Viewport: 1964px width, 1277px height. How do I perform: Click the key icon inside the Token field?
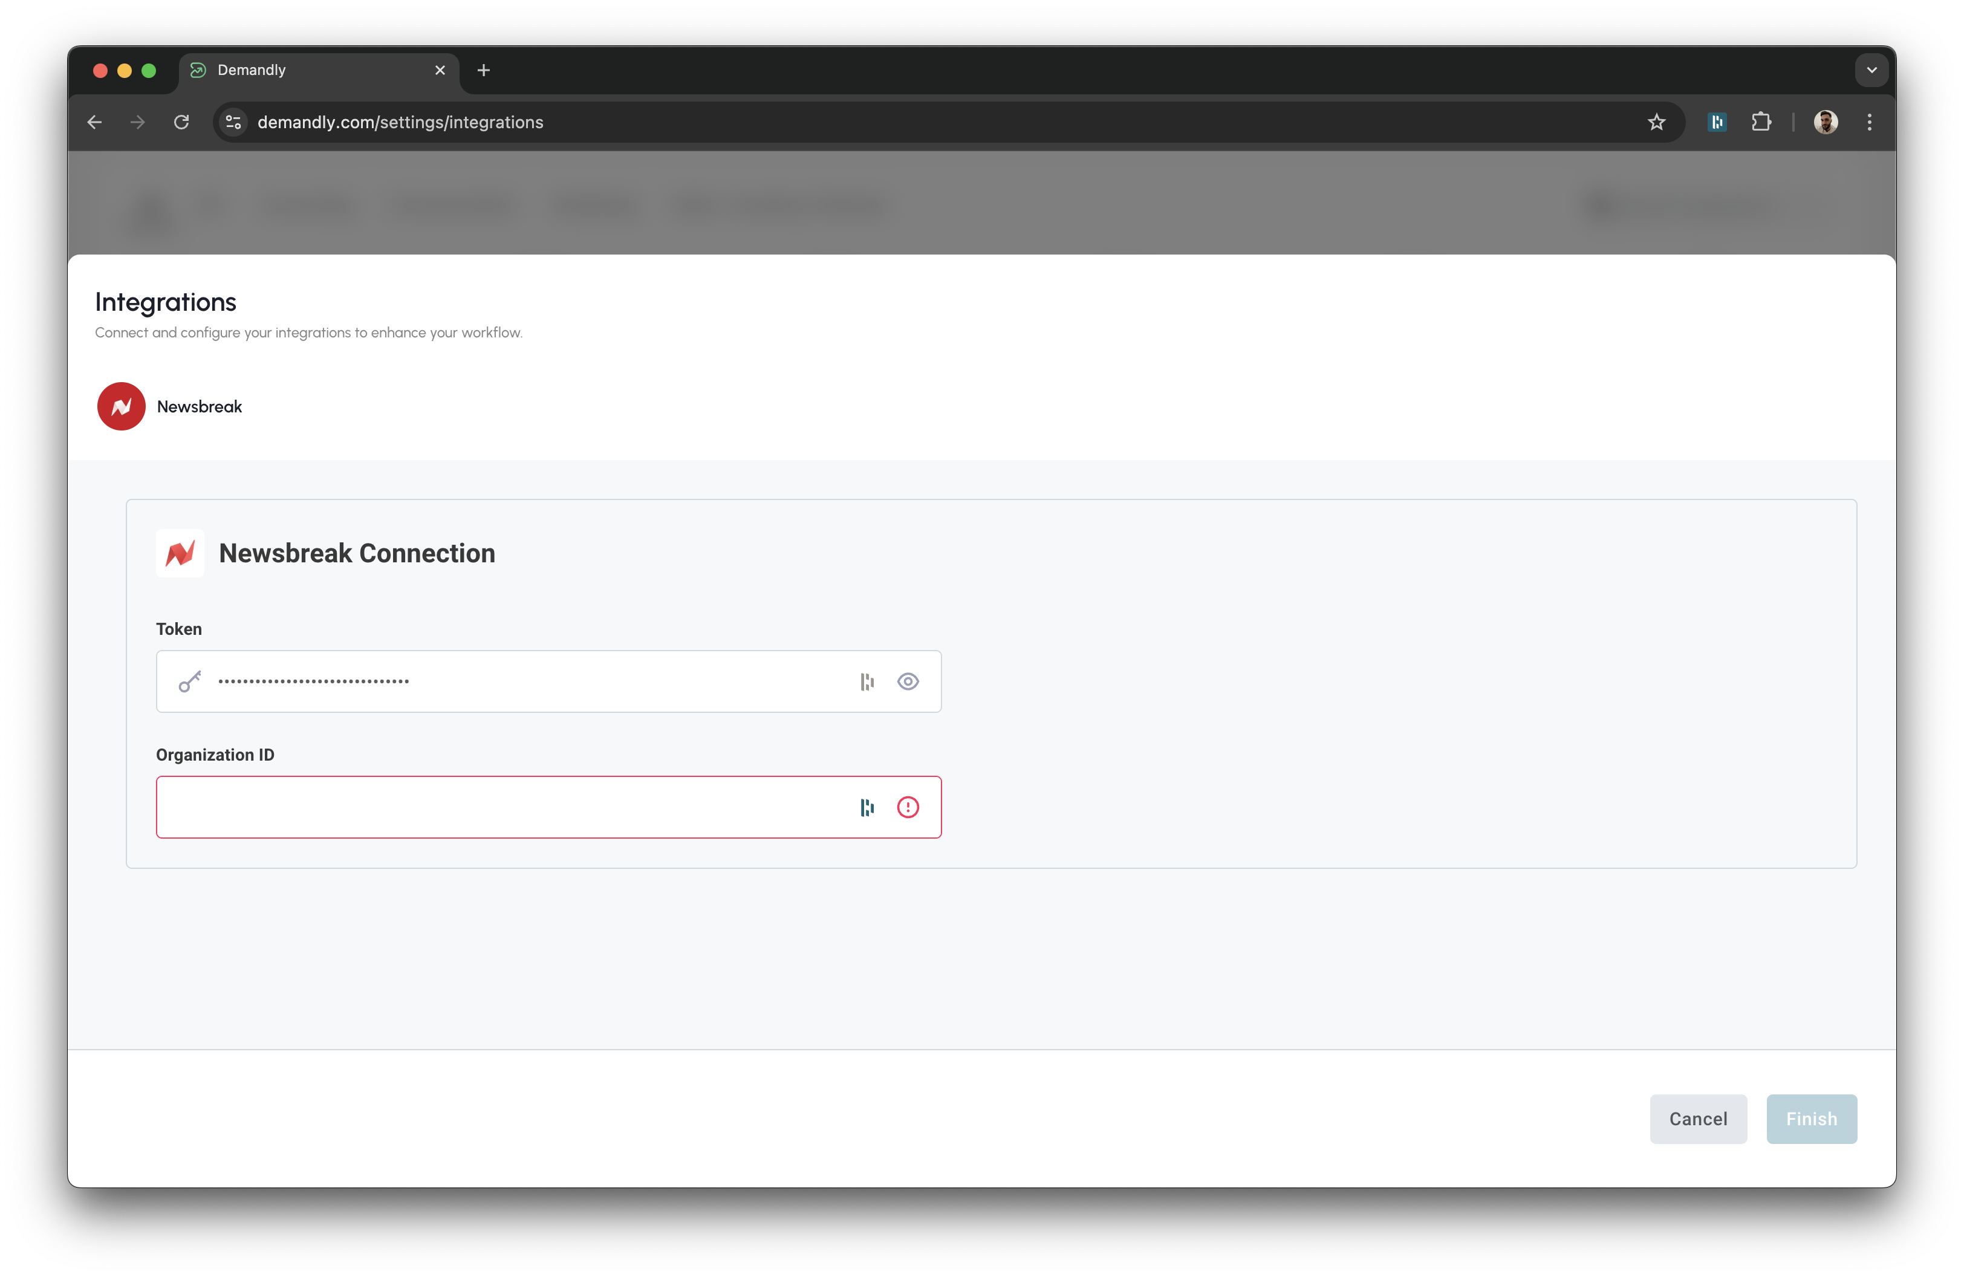coord(190,681)
